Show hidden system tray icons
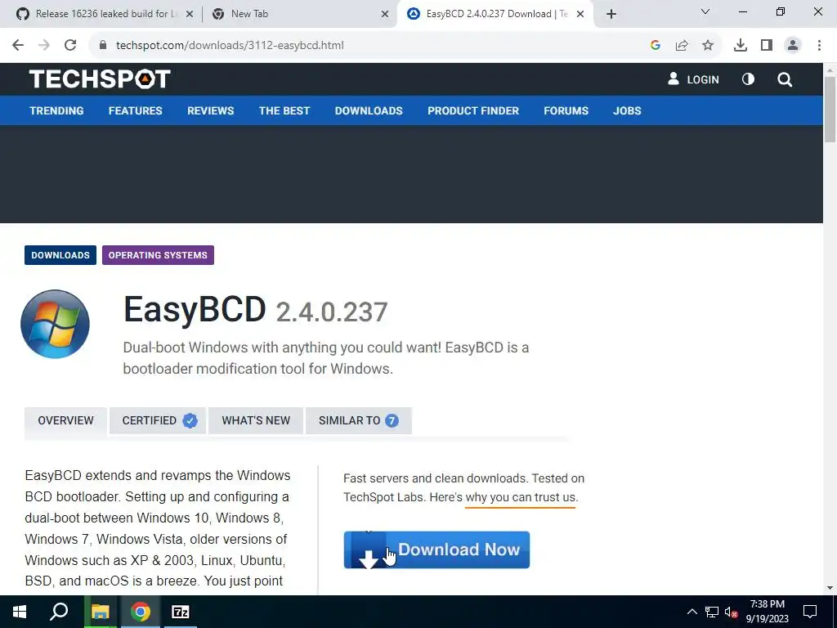Screen dimensions: 837x628 (x=692, y=612)
